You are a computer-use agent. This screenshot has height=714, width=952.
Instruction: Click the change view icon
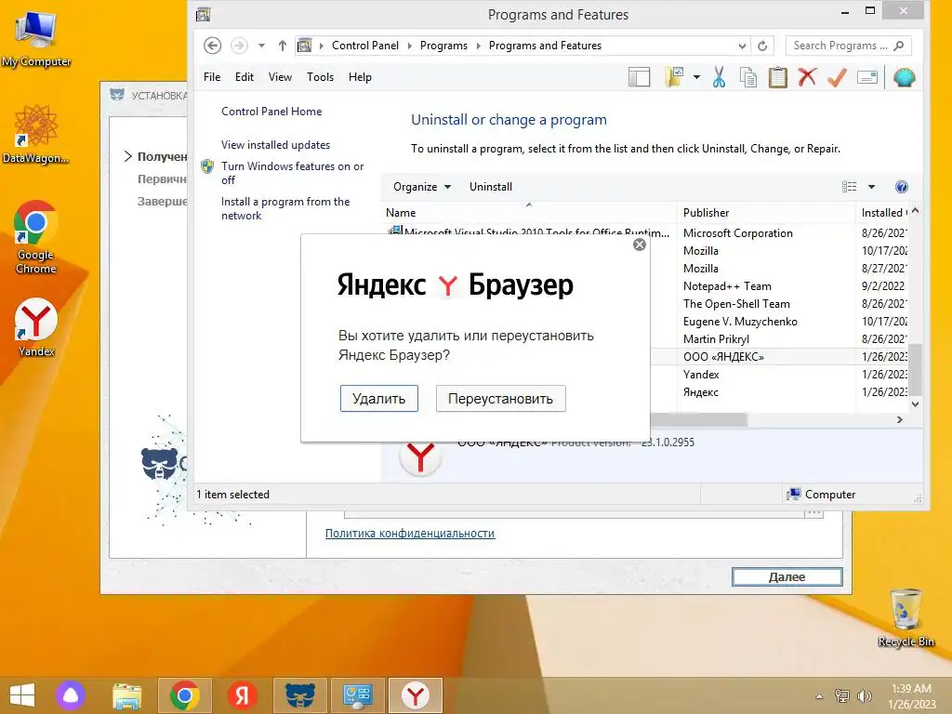[850, 186]
